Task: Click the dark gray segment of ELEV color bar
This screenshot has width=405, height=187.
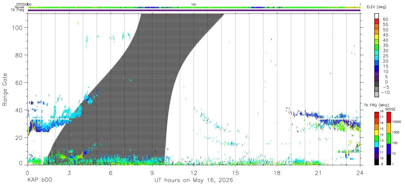Action: tap(377, 84)
